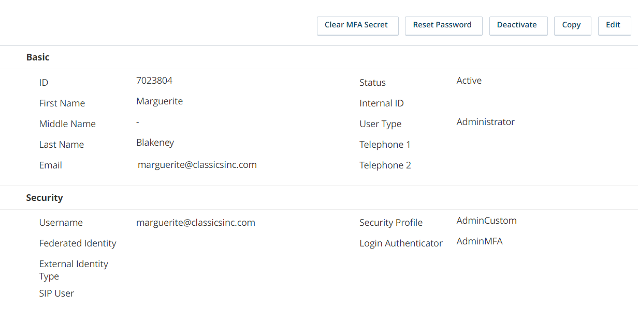Click the Telephone 1 field label
The width and height of the screenshot is (638, 310).
385,145
